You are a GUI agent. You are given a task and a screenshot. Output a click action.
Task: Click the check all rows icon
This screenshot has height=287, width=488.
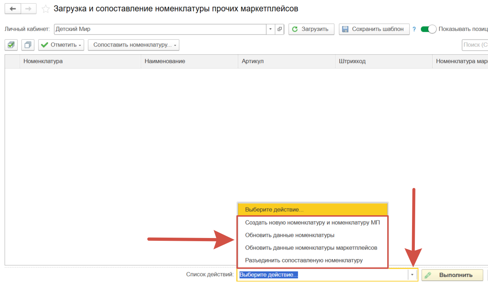tap(12, 45)
